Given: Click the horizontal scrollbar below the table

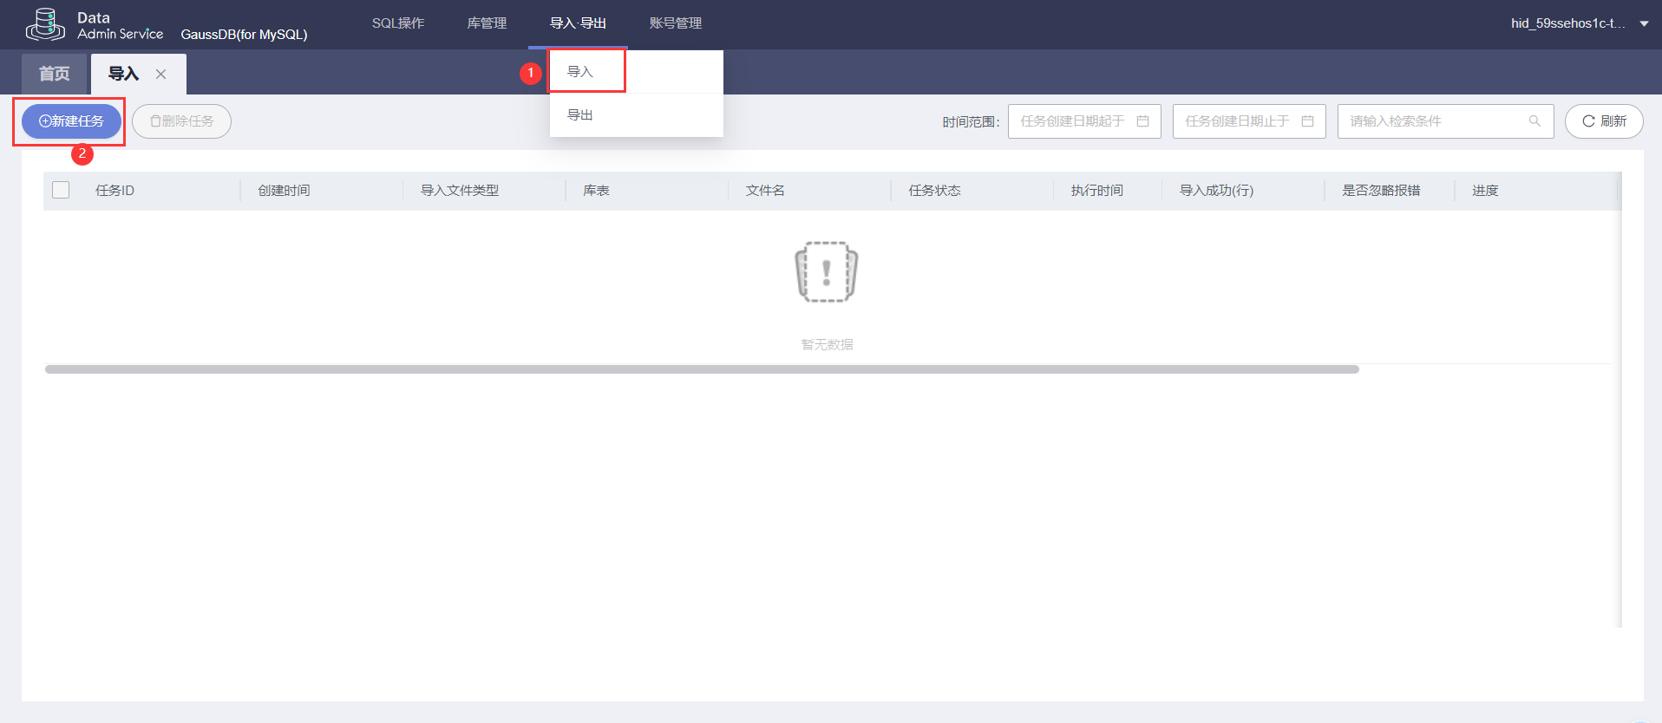Looking at the screenshot, I should coord(702,369).
